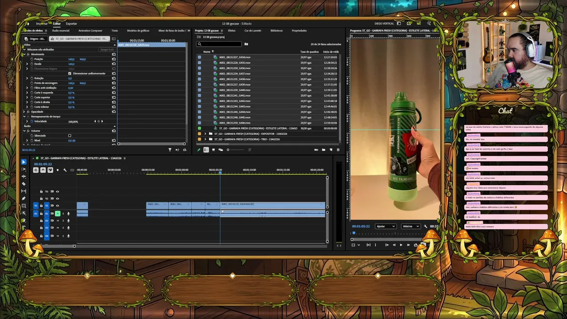Screen dimensions: 567x319
Task: Toggle animation stopwatch for Posição
Action: (x=32, y=59)
